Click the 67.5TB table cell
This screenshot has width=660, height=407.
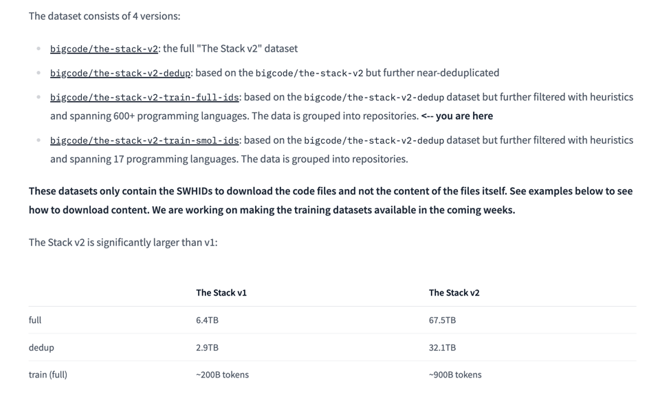442,320
